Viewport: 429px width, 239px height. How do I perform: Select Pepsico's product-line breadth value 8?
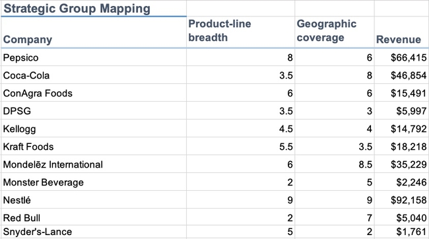(x=240, y=57)
